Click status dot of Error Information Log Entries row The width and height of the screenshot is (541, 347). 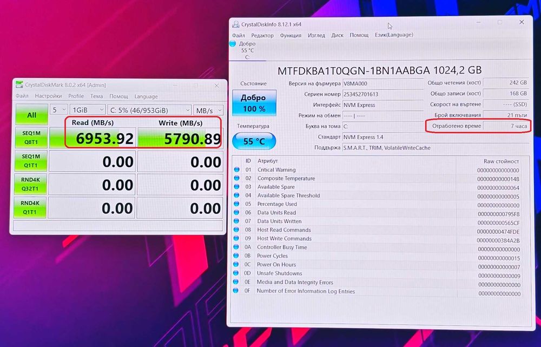pos(236,291)
